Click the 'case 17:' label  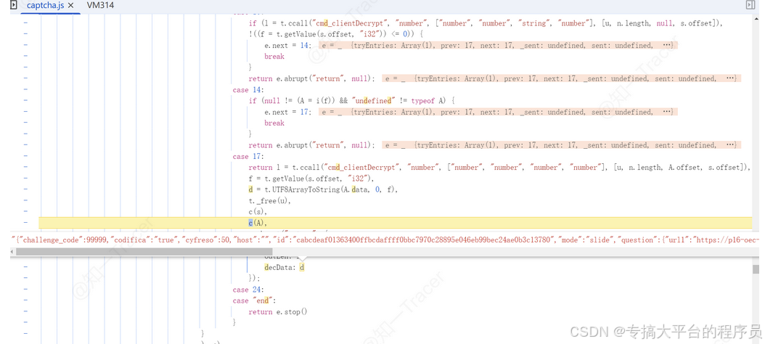(x=248, y=156)
